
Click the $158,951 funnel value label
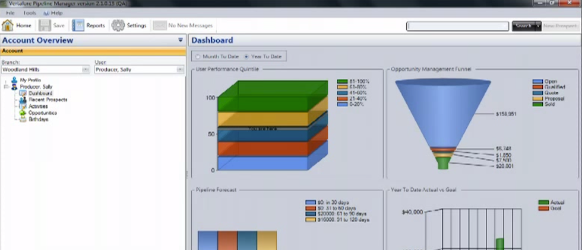pyautogui.click(x=506, y=114)
